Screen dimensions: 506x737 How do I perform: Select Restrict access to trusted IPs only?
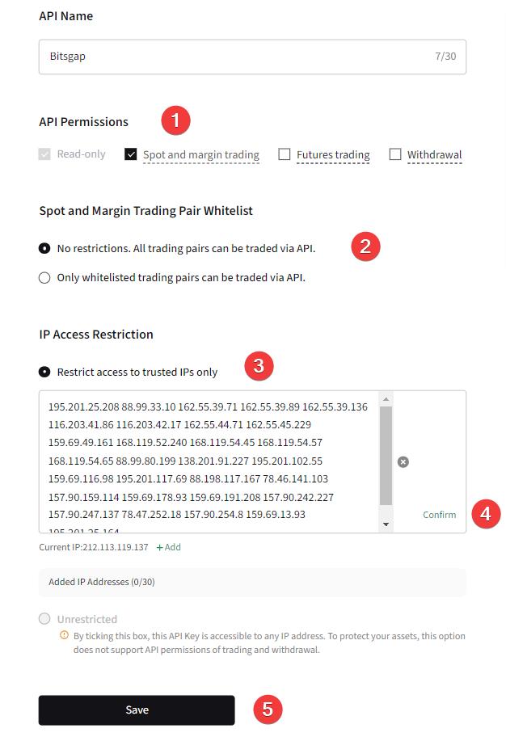tap(44, 372)
